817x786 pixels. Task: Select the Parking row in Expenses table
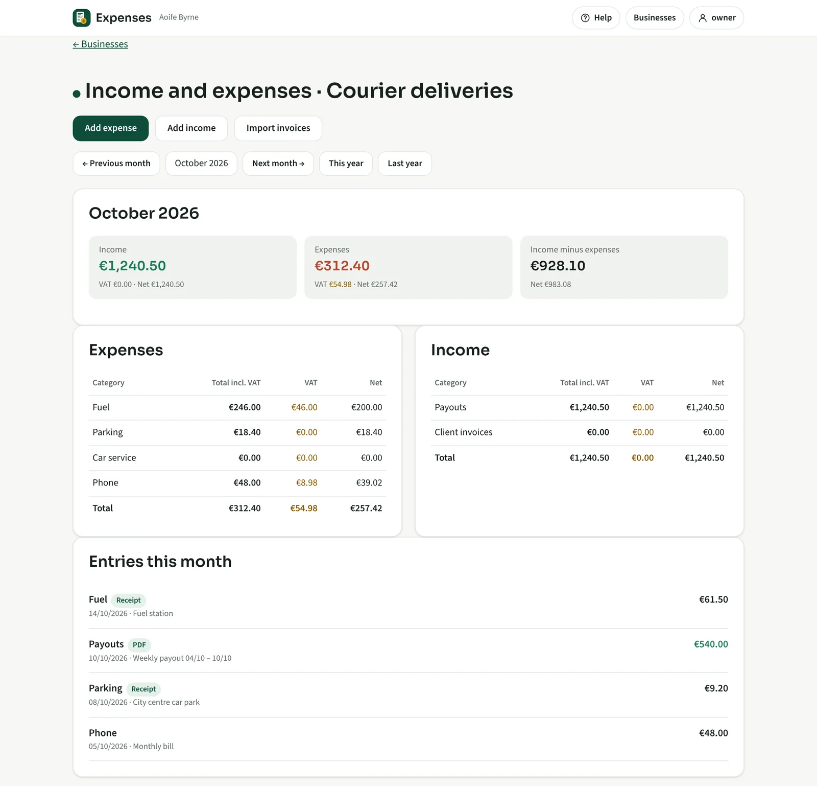click(237, 432)
